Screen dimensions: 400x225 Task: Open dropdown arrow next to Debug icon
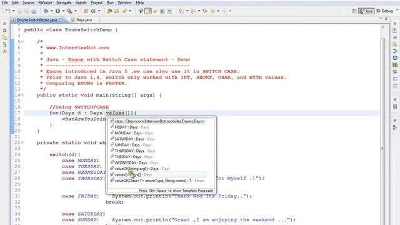[x=51, y=11]
